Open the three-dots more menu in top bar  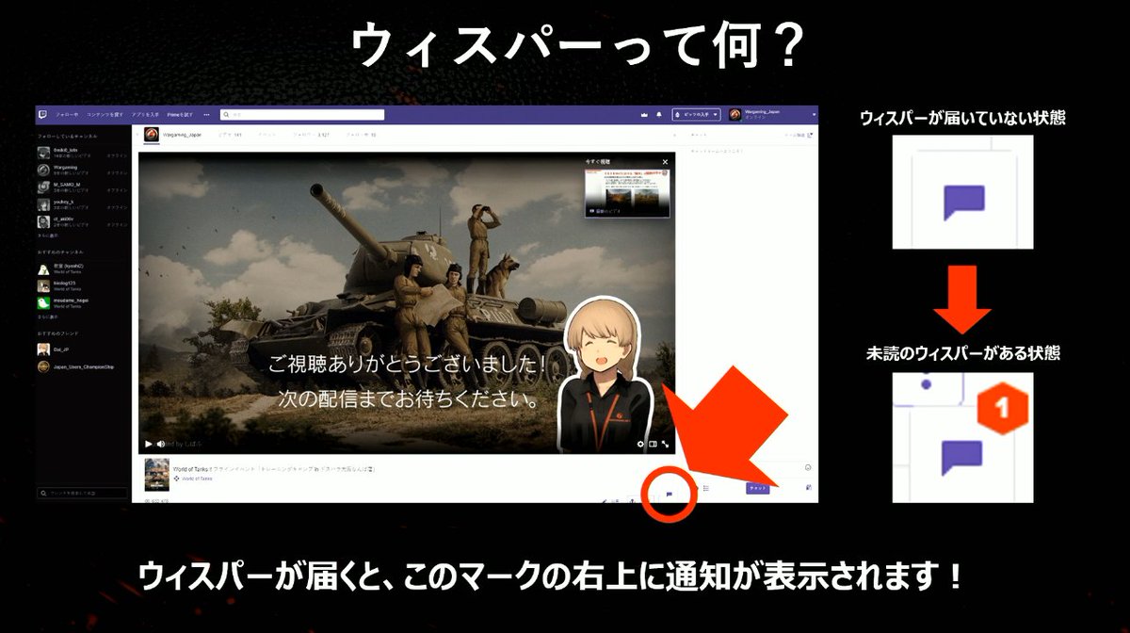208,114
